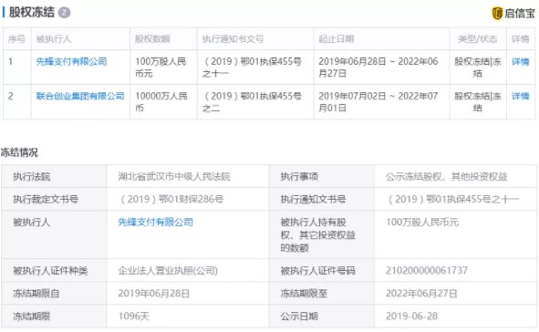Select the ID number 210200000061737
The height and width of the screenshot is (332, 539).
point(427,271)
